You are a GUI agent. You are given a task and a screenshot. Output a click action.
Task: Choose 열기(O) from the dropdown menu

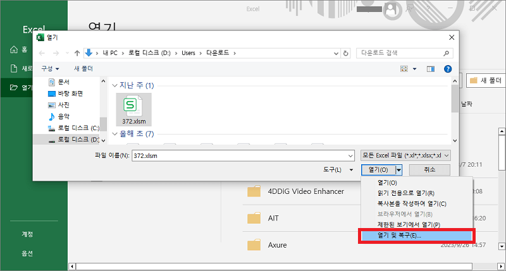[416, 183]
